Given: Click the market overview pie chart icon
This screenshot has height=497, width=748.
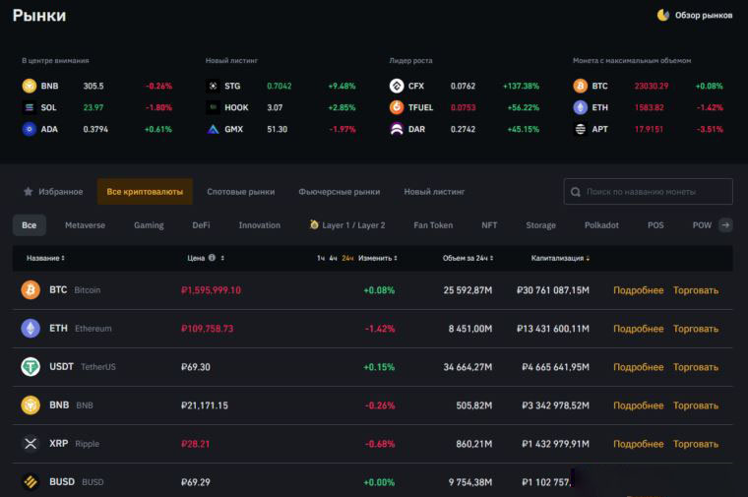Looking at the screenshot, I should pyautogui.click(x=663, y=16).
